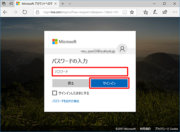Close the Microsoft アカウント tab
180x132 pixels.
click(55, 4)
